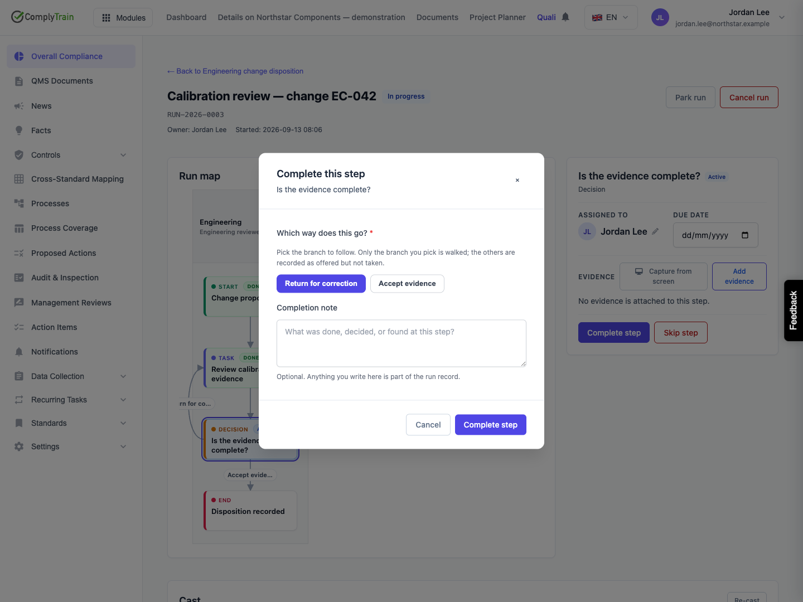Follow Back to Engineering change disposition link

coord(235,71)
